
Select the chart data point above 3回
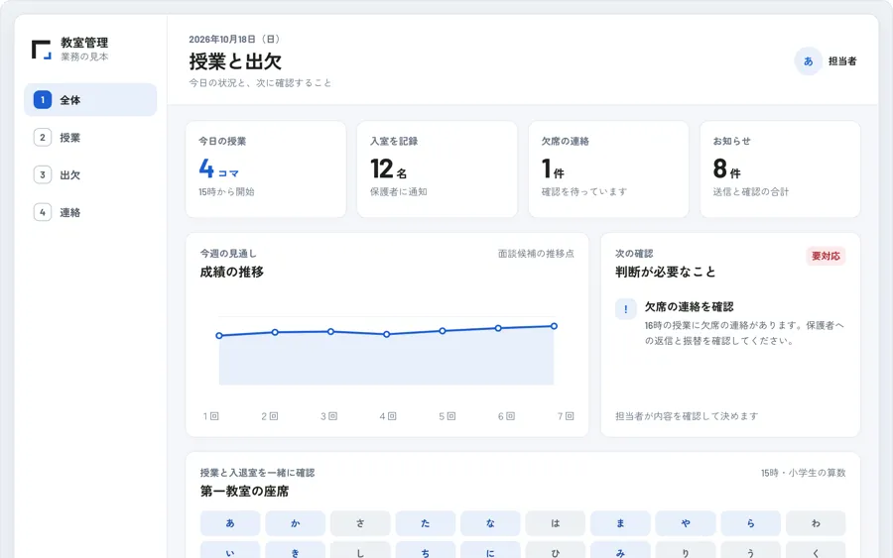tap(330, 332)
